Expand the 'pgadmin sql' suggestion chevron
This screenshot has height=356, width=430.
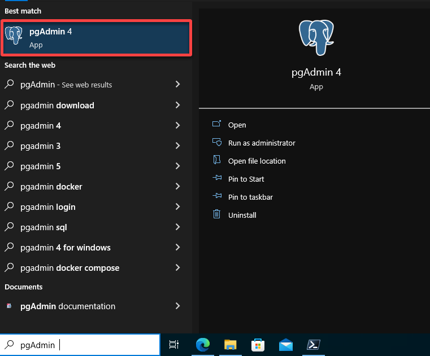[x=177, y=227]
